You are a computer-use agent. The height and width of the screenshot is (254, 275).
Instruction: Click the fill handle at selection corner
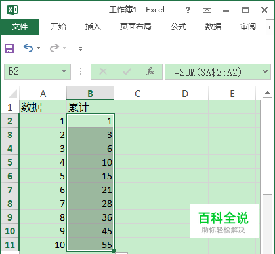click(x=114, y=251)
